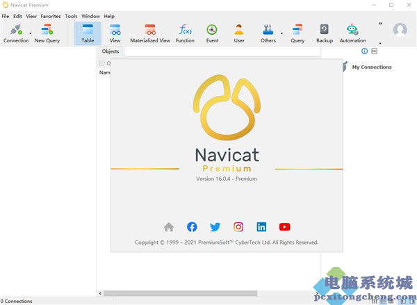
Task: Open Navicat Twitter page
Action: 215,227
